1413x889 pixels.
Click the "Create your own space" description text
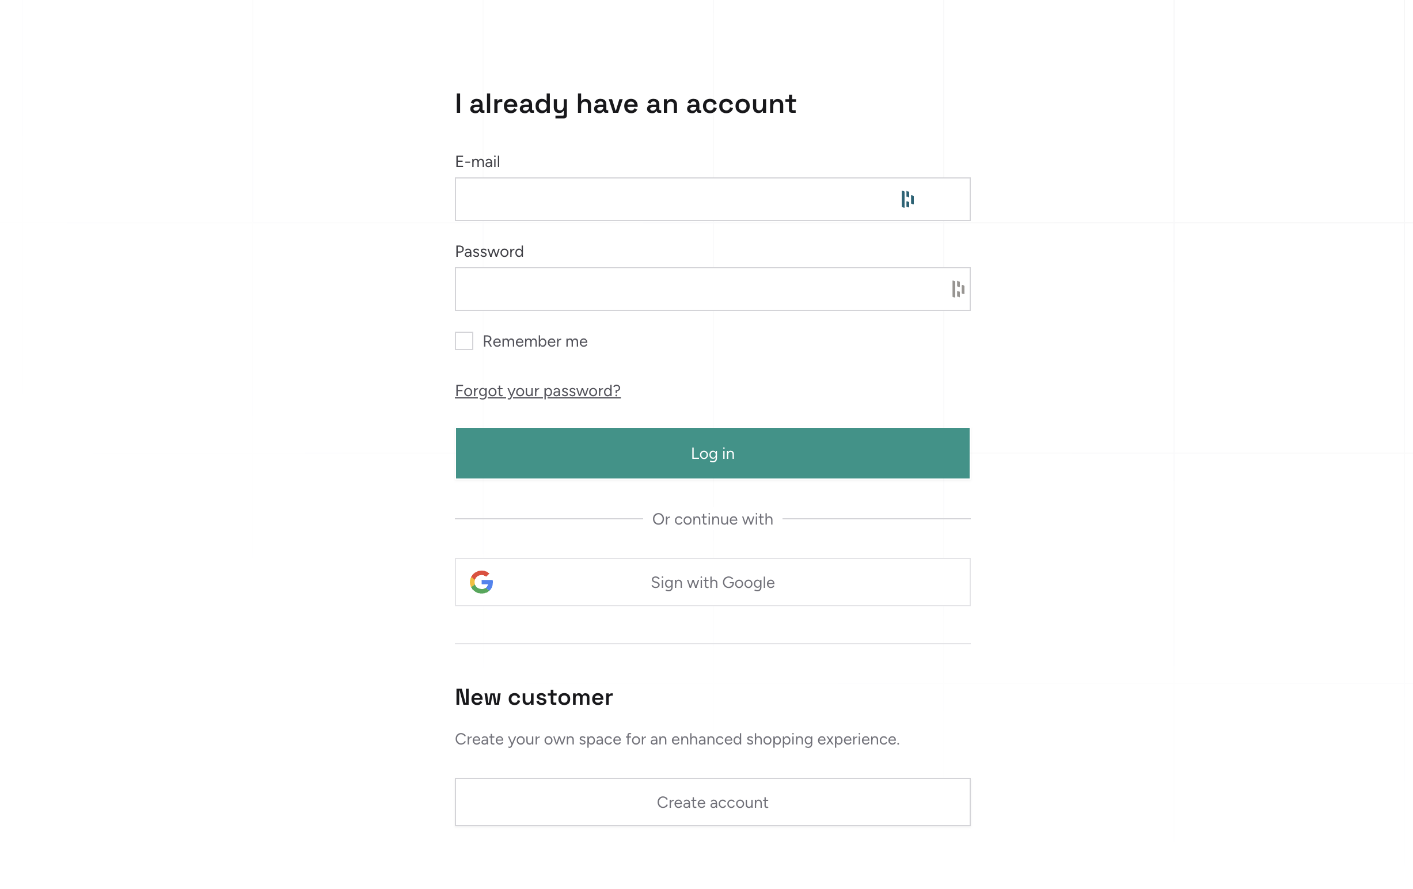pyautogui.click(x=677, y=739)
